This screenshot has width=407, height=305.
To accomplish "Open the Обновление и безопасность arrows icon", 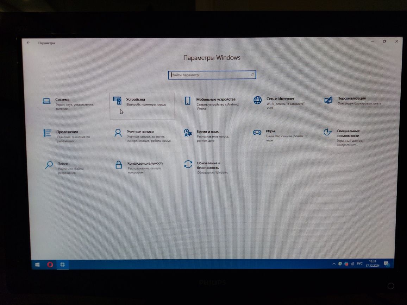I will 188,164.
